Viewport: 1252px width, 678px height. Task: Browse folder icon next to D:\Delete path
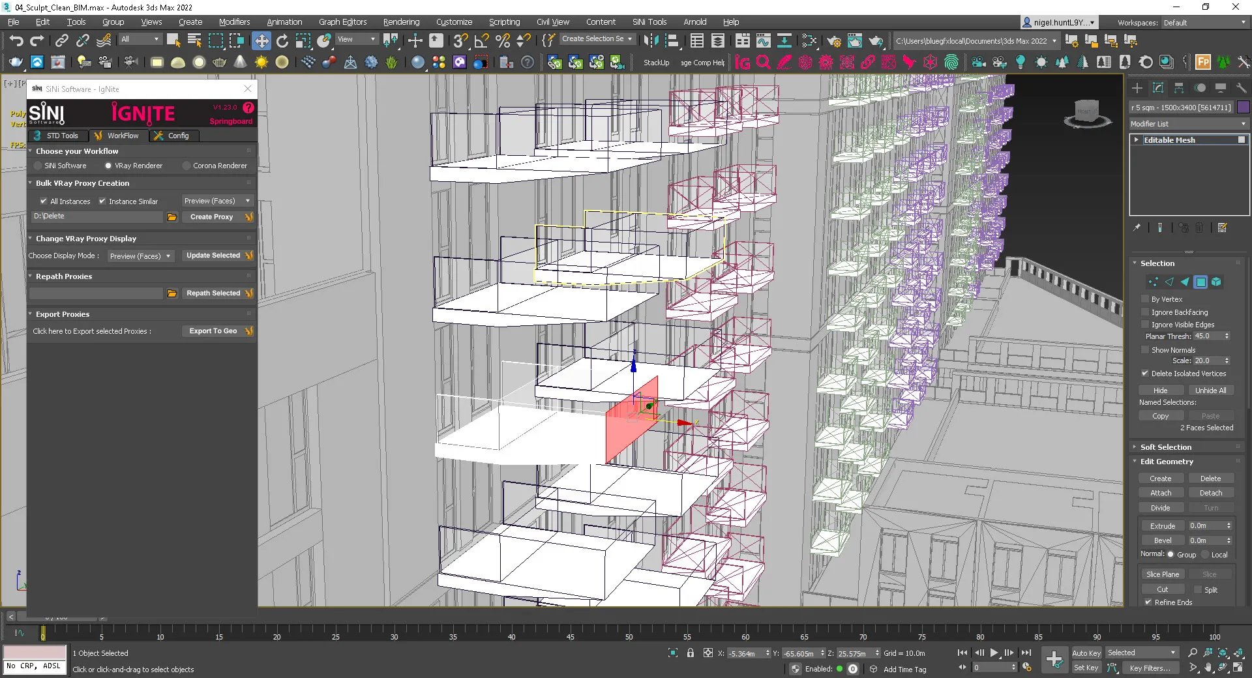[172, 217]
